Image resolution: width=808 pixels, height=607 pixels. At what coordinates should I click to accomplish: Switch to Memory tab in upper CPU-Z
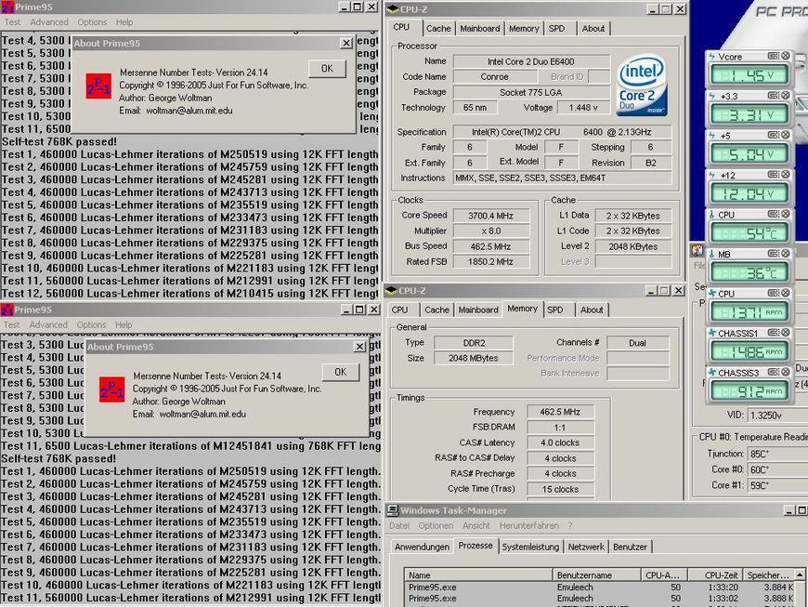tap(524, 29)
